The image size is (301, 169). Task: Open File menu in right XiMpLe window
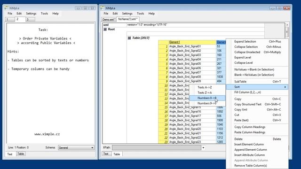click(106, 14)
